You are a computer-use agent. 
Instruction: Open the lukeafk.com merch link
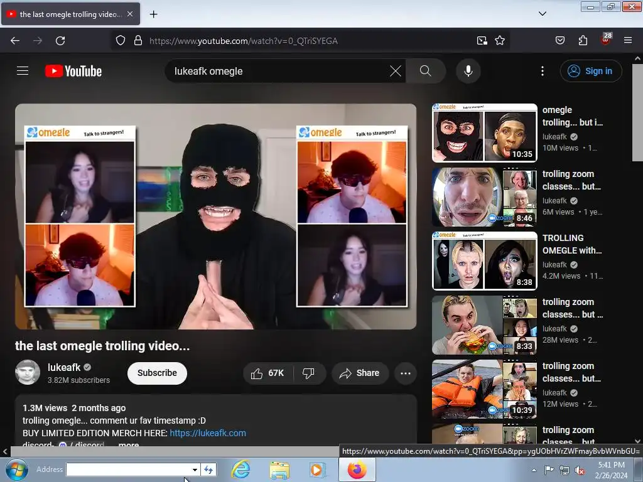(x=208, y=433)
